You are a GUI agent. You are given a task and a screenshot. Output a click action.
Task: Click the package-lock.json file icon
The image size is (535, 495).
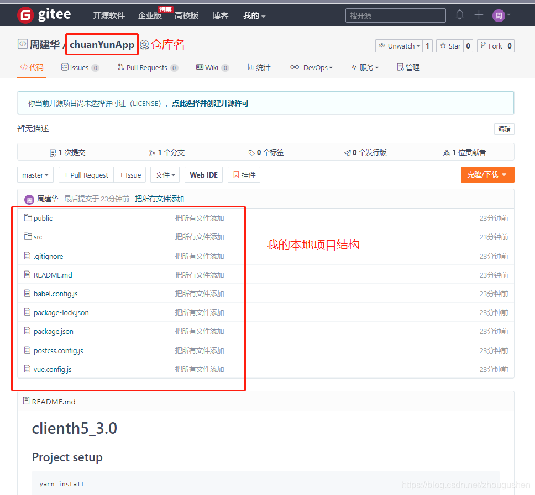[27, 312]
